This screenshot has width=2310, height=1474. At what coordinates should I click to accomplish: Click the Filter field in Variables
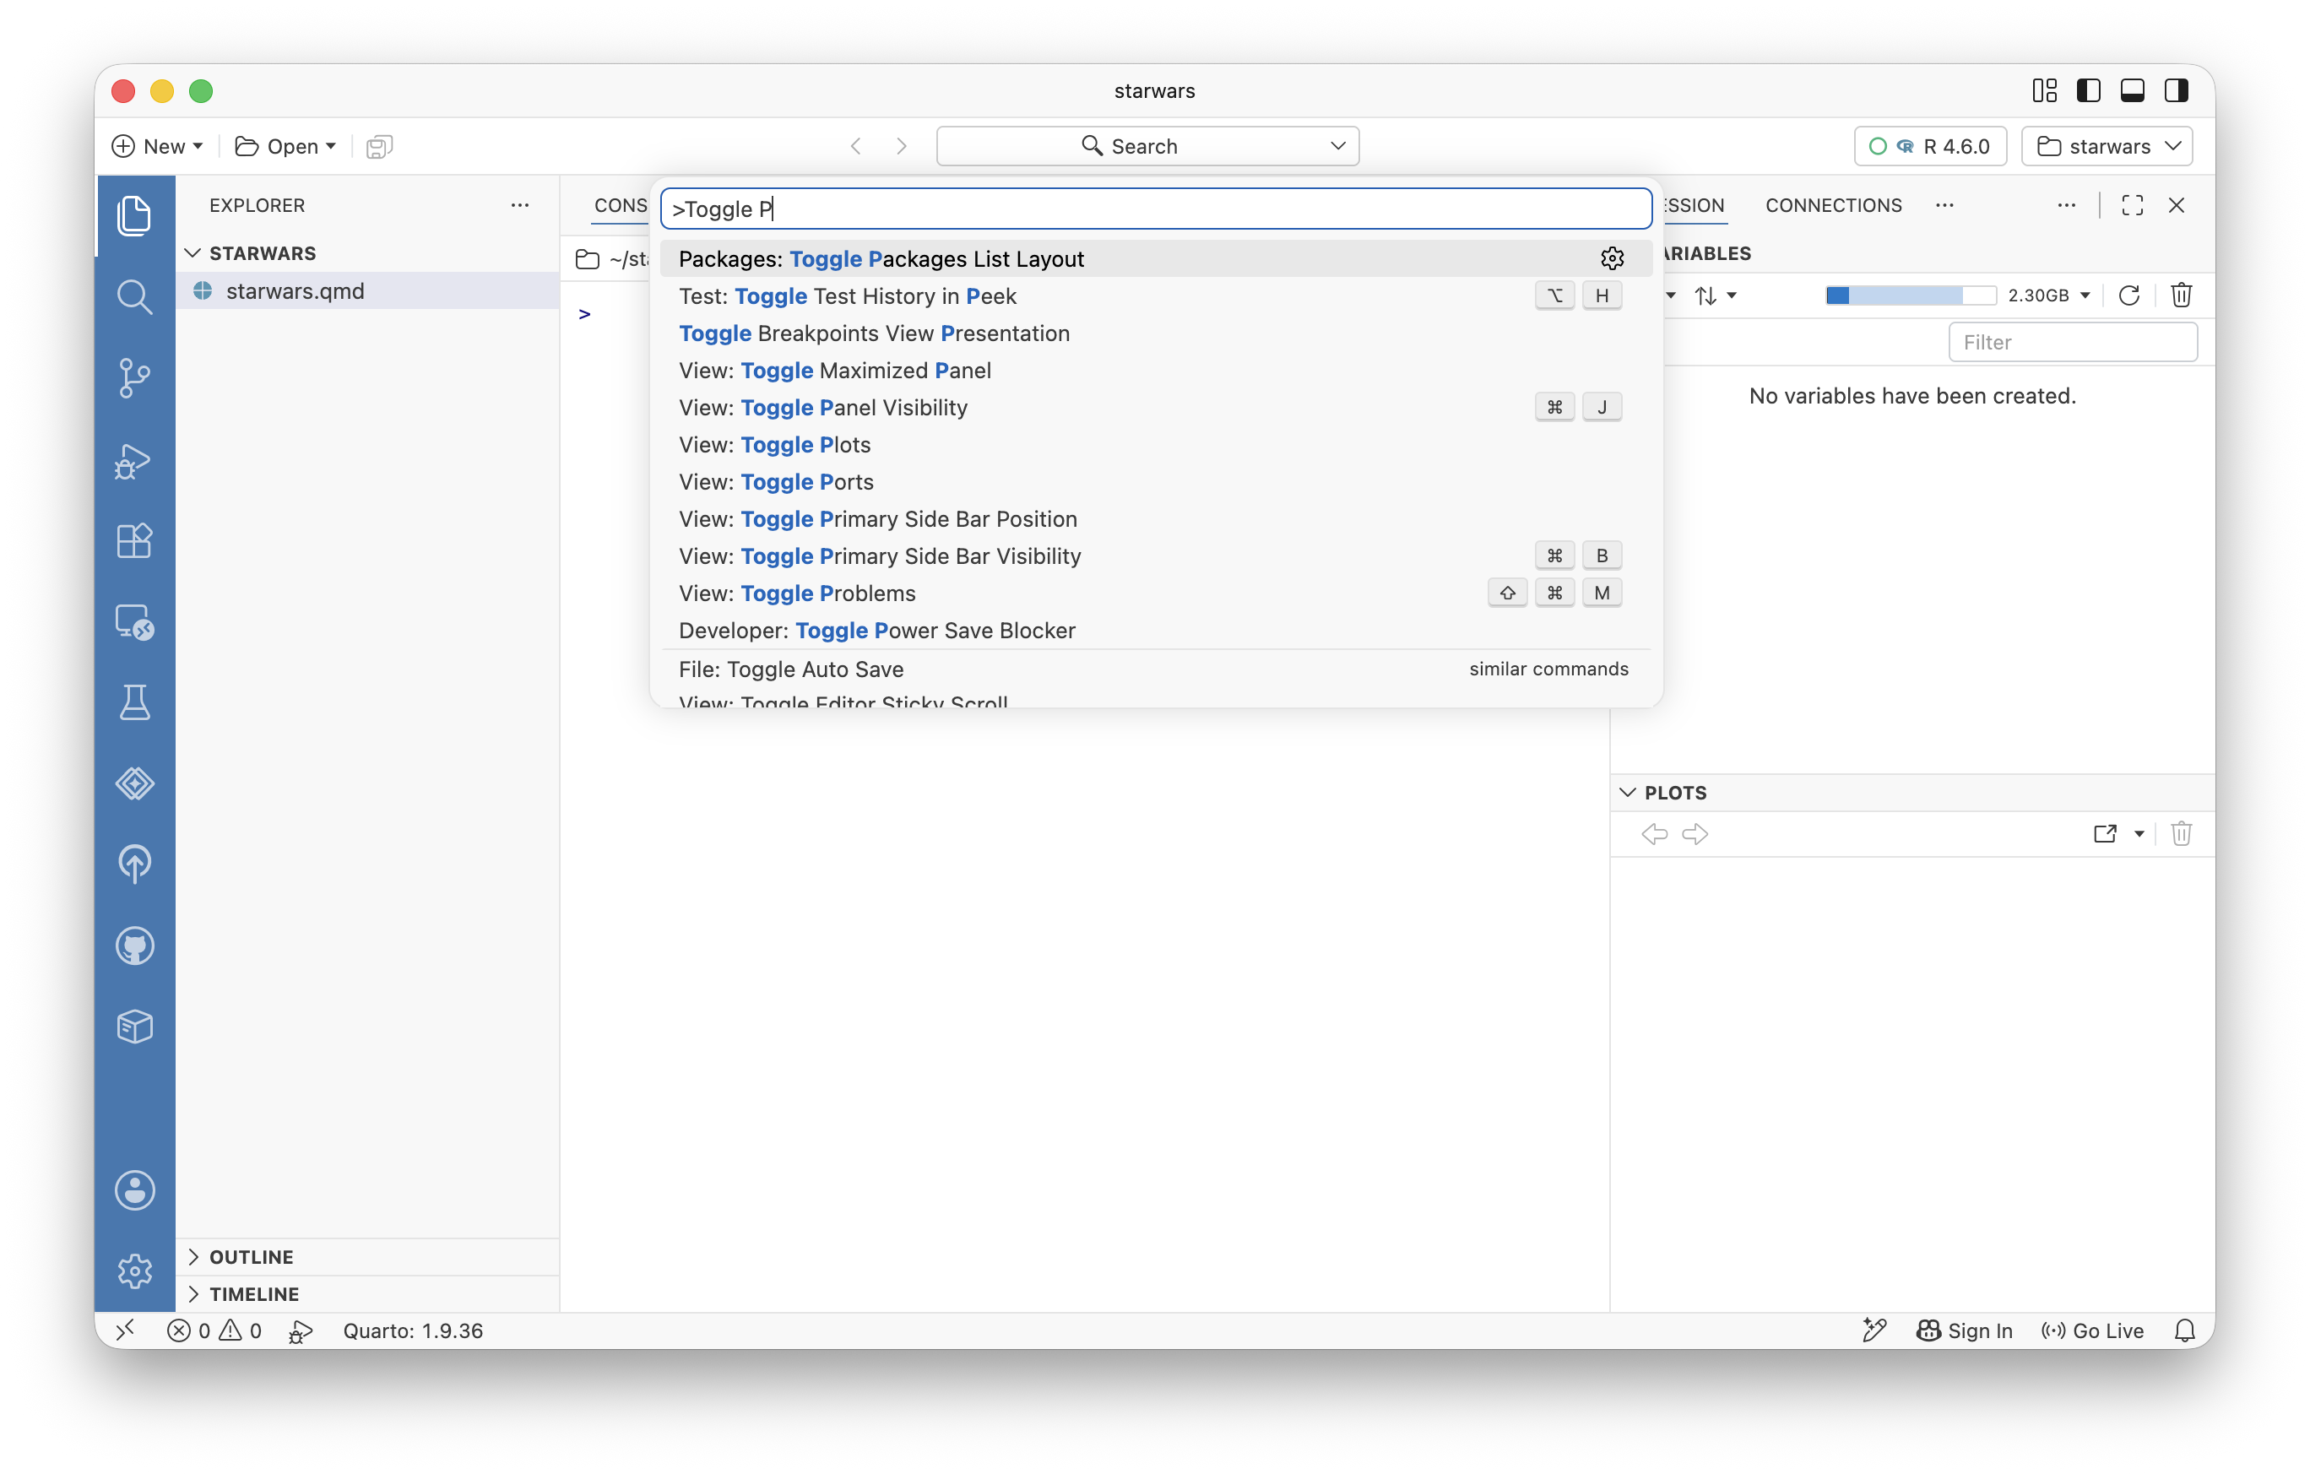coord(2072,343)
